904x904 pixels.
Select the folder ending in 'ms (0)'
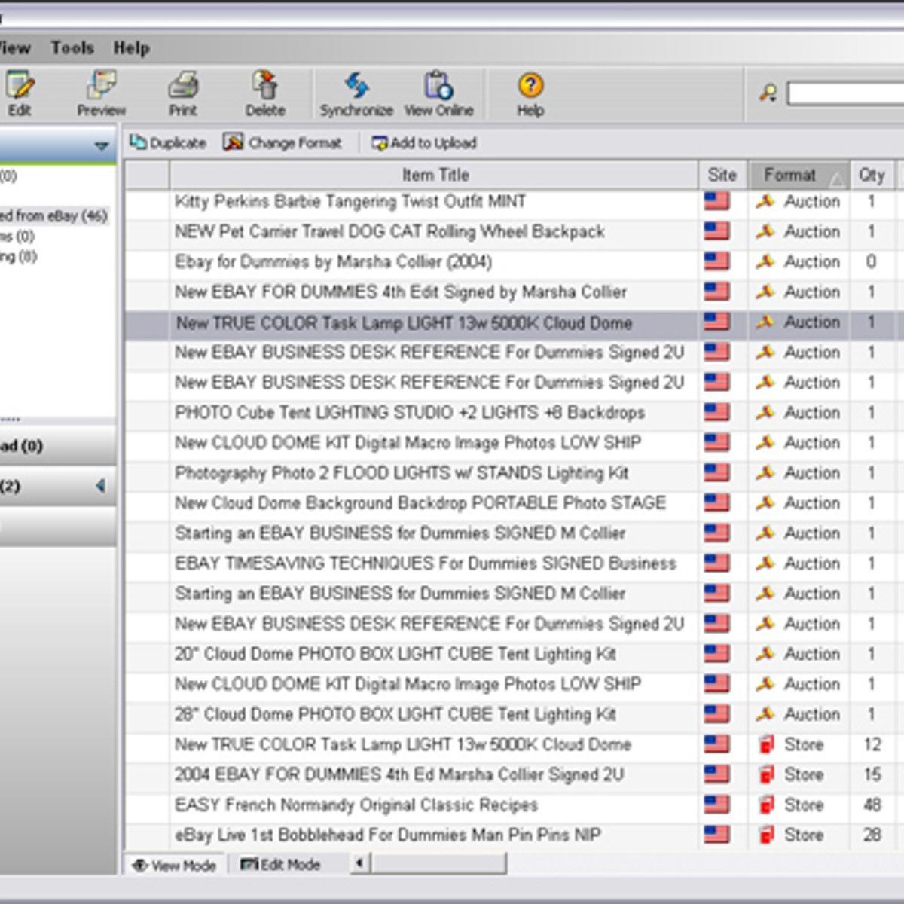pos(17,236)
